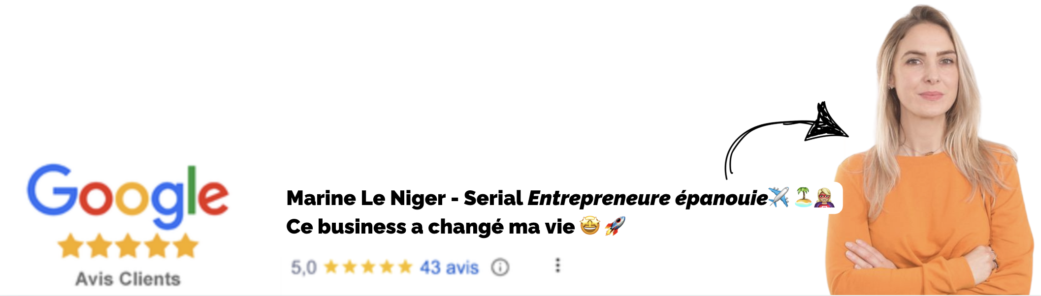Open the three-dot more options menu
1041x296 pixels.
(x=557, y=266)
